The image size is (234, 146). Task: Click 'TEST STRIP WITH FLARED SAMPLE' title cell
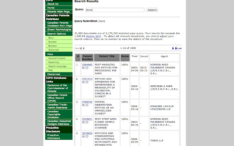click(x=107, y=123)
